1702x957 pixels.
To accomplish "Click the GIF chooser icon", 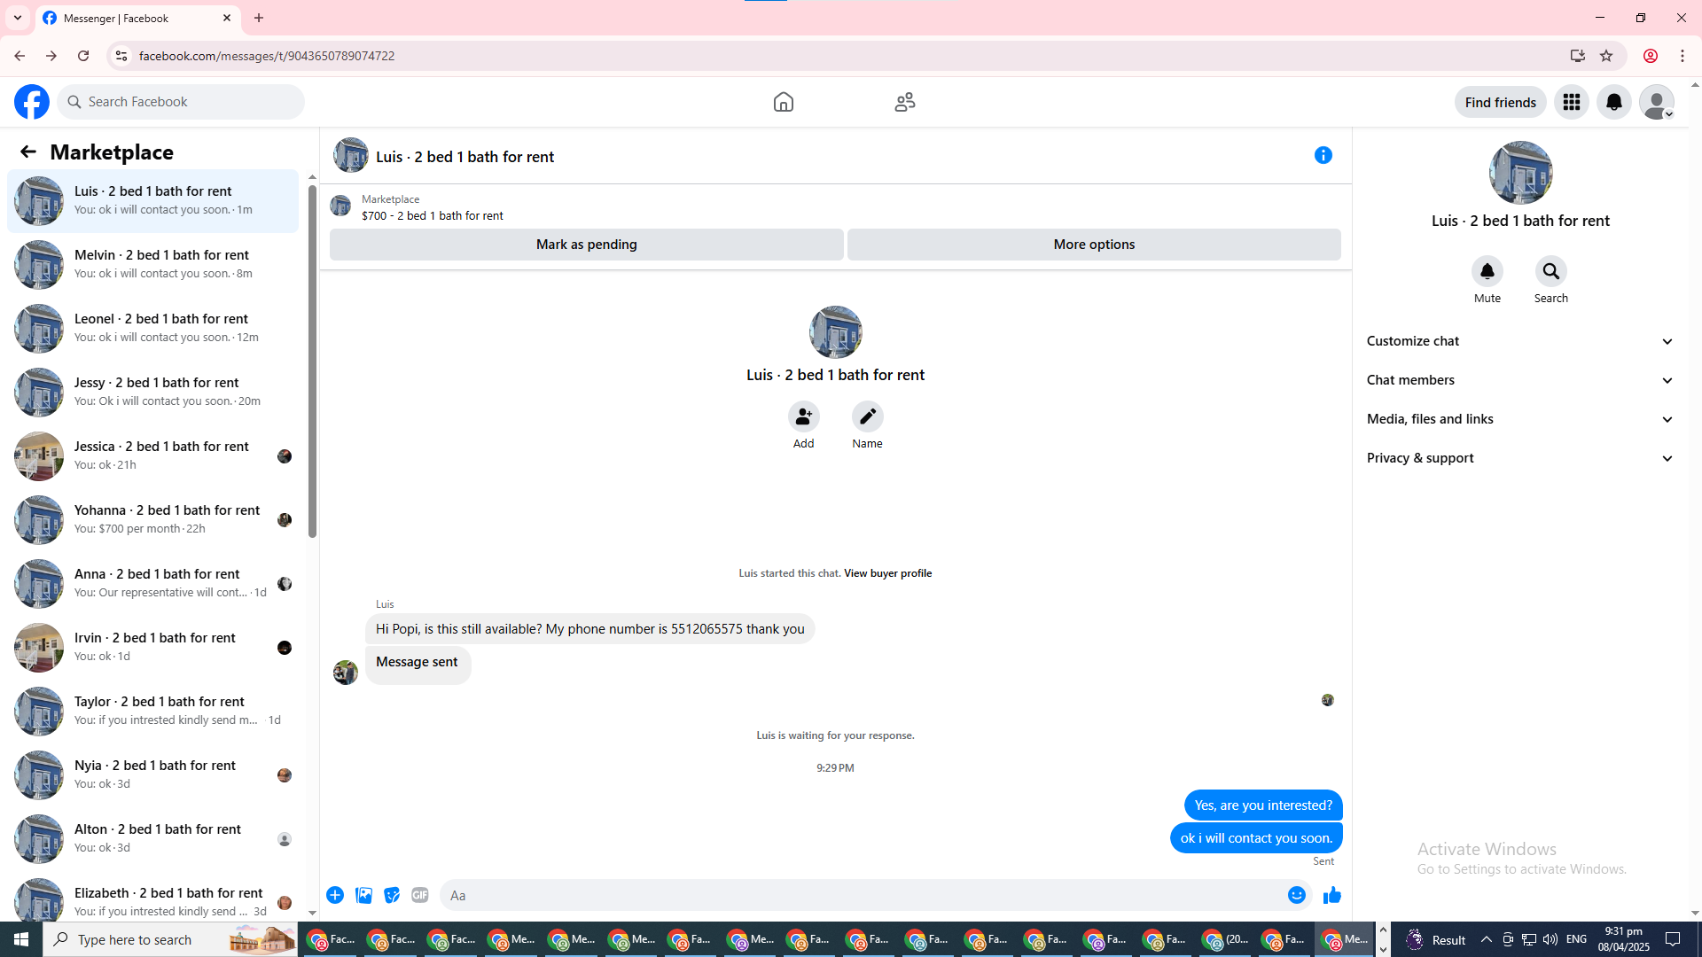I will pyautogui.click(x=420, y=895).
